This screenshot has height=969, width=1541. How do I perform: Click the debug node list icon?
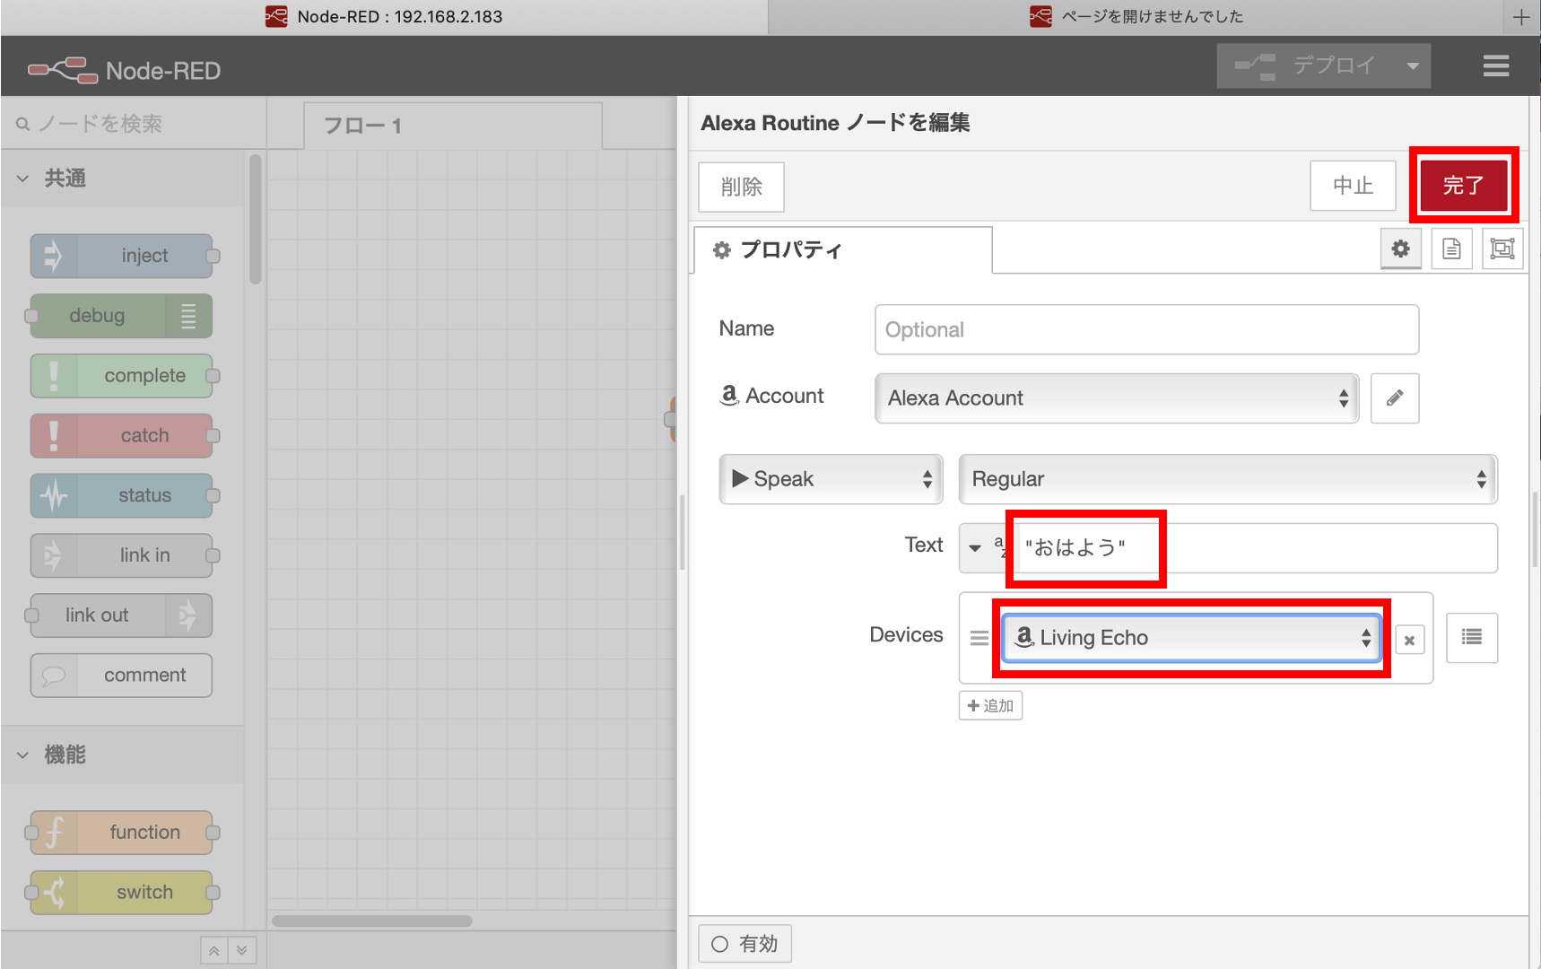point(188,316)
